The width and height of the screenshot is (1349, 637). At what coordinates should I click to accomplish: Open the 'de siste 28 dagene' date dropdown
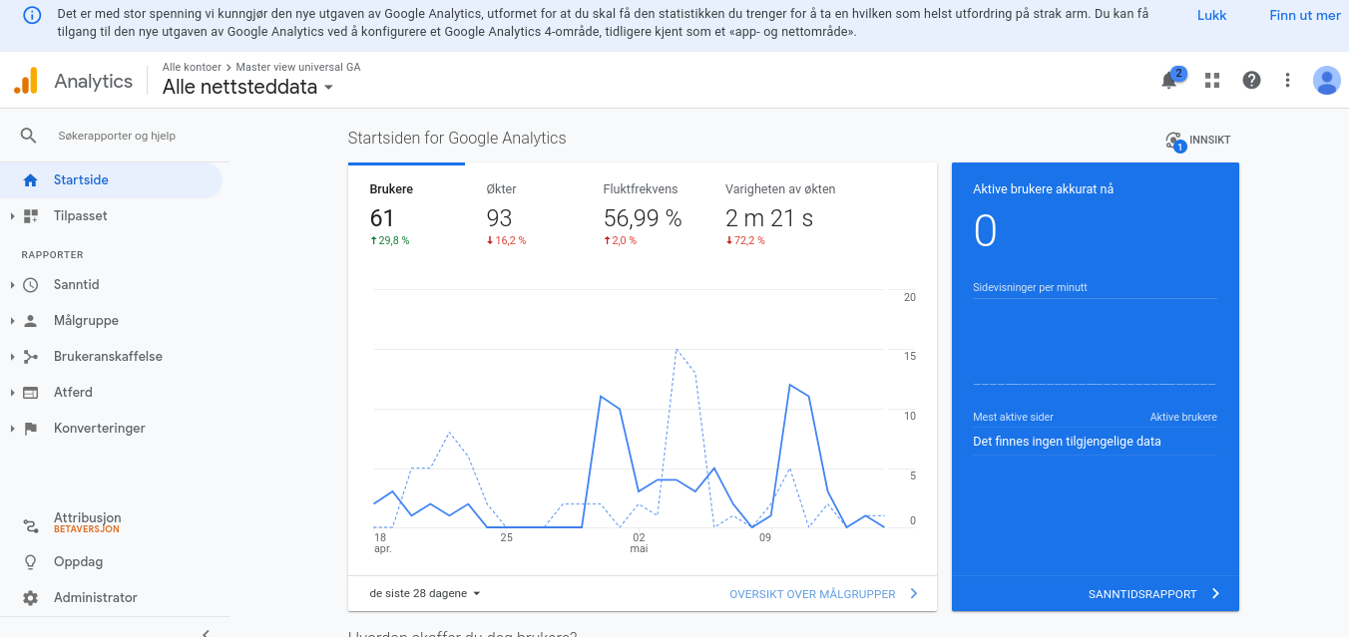pyautogui.click(x=425, y=593)
